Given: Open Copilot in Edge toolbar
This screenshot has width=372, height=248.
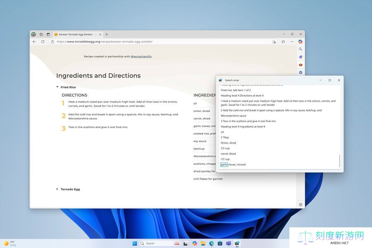Looking at the screenshot, I should [300, 41].
